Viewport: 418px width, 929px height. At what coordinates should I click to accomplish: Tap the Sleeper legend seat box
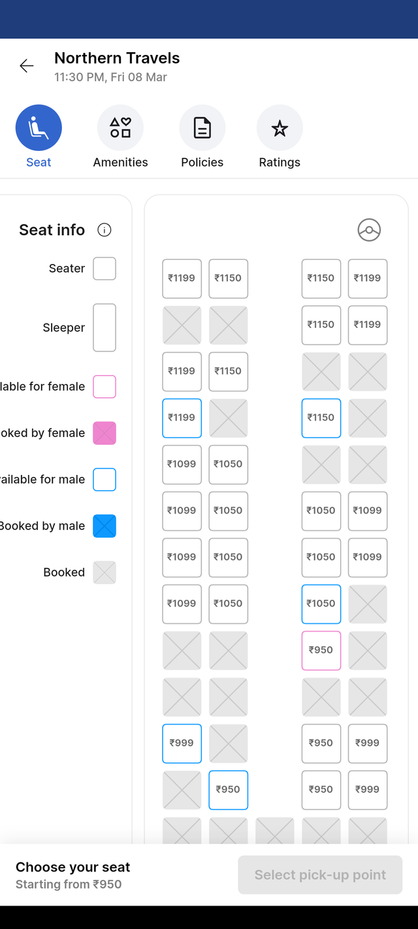(x=104, y=327)
